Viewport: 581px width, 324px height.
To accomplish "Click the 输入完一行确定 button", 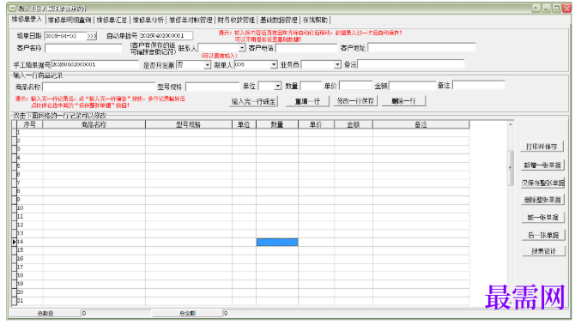I will coord(254,101).
